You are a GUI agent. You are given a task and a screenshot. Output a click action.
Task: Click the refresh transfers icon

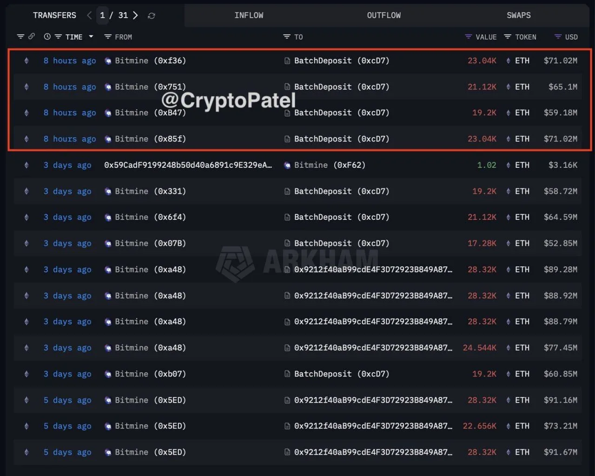point(152,16)
